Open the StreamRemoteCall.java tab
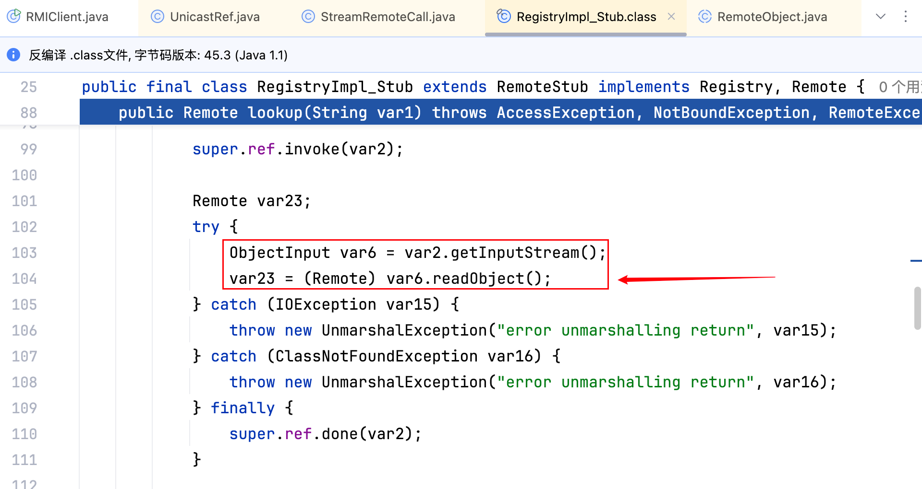922x489 pixels. (388, 17)
